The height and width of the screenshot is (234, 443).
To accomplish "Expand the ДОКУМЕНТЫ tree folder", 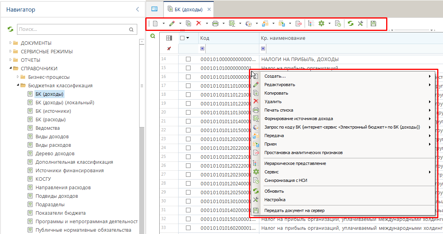I will tap(11, 43).
